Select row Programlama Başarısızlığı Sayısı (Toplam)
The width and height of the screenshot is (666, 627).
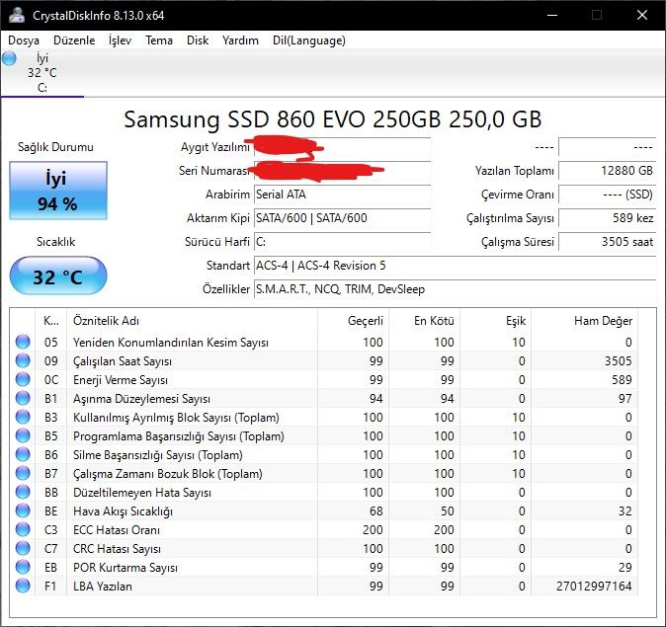point(324,436)
